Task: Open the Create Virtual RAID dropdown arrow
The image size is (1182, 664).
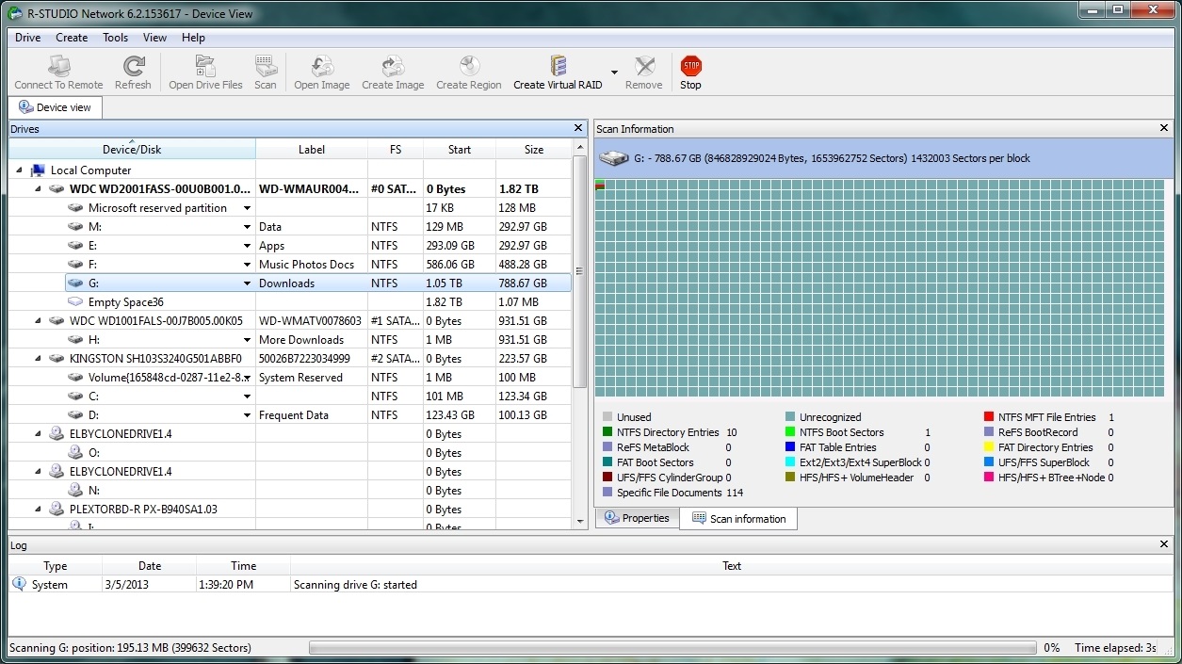Action: 614,73
